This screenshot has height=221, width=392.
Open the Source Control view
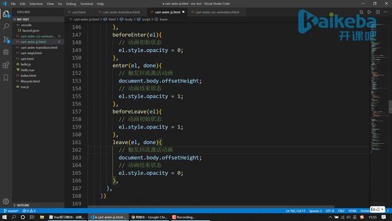tap(6, 39)
